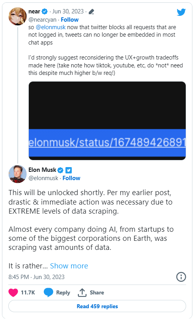Viewport: 194px width, 322px height.
Task: Click the Twitter bird logo
Action: (181, 12)
